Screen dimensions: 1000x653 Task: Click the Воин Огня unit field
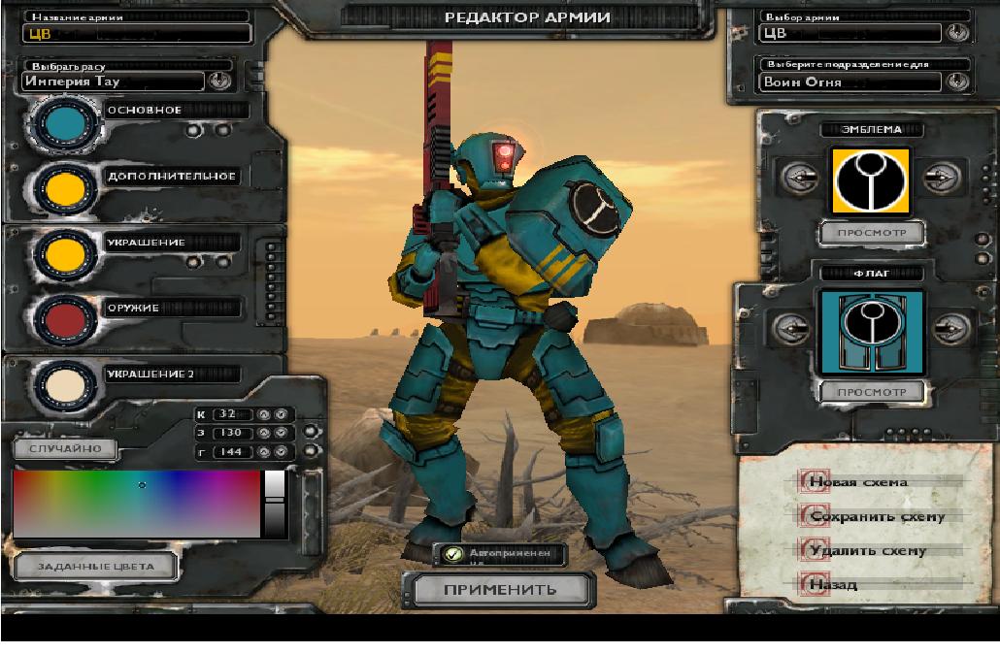[850, 82]
